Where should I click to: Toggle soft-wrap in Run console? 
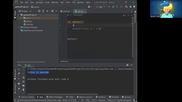[x=23, y=77]
